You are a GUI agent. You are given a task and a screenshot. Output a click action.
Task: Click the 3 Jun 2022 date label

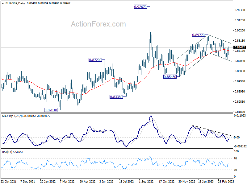click(x=106, y=181)
